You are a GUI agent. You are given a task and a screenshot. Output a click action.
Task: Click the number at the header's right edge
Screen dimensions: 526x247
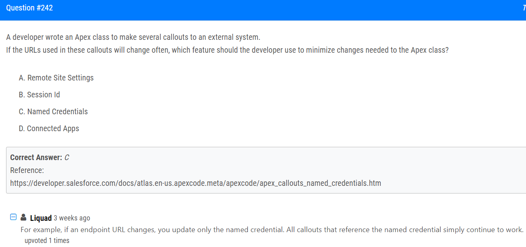pos(524,8)
